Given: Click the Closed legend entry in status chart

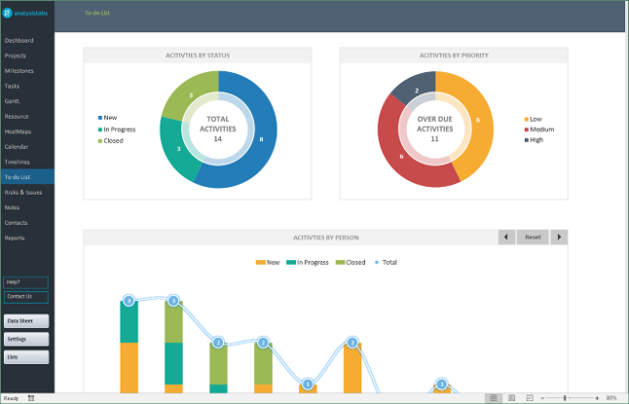Looking at the screenshot, I should 111,141.
